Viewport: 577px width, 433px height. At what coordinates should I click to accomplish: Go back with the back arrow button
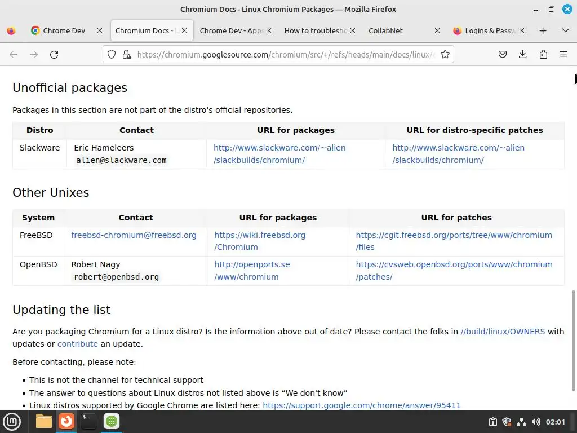pyautogui.click(x=14, y=55)
